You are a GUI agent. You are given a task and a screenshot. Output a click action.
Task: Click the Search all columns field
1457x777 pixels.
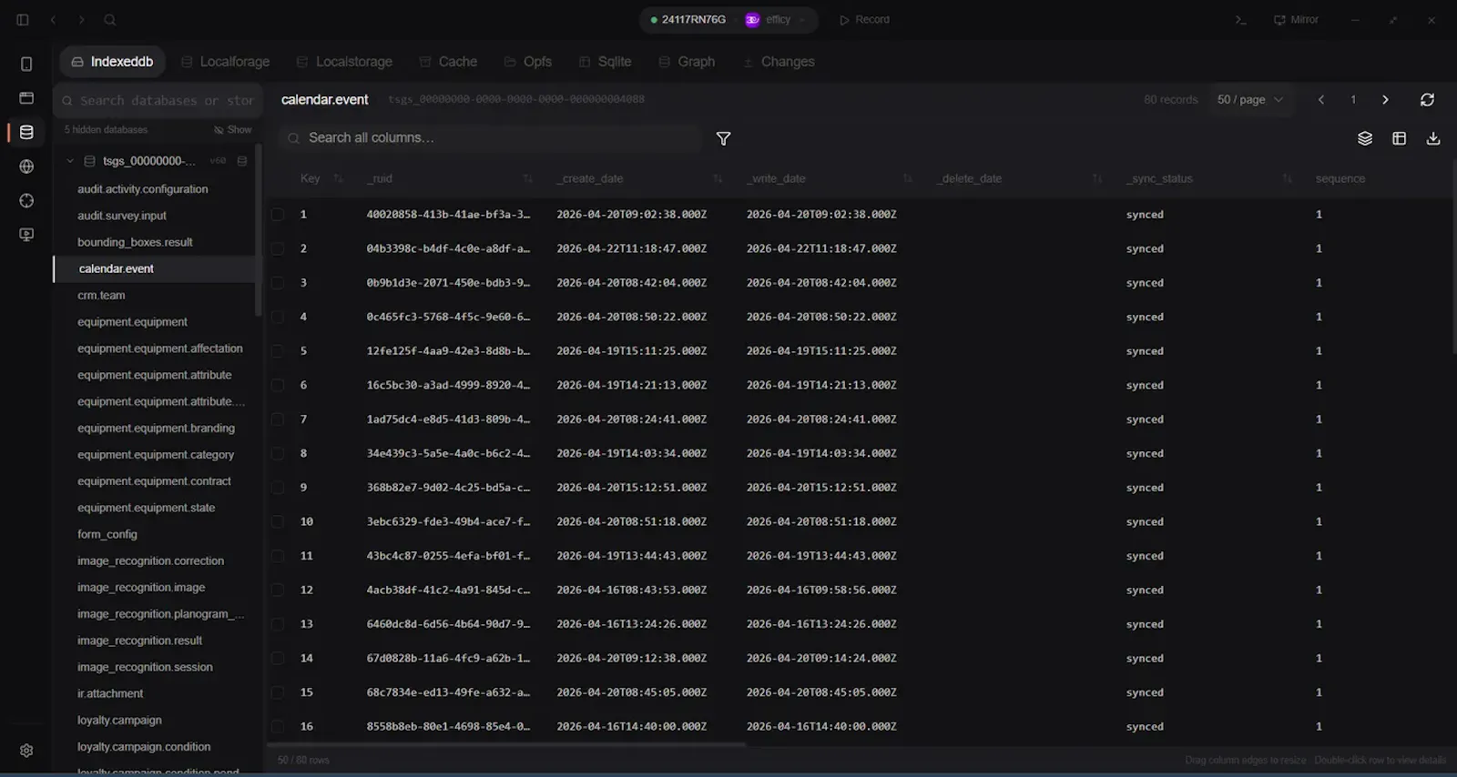(492, 138)
